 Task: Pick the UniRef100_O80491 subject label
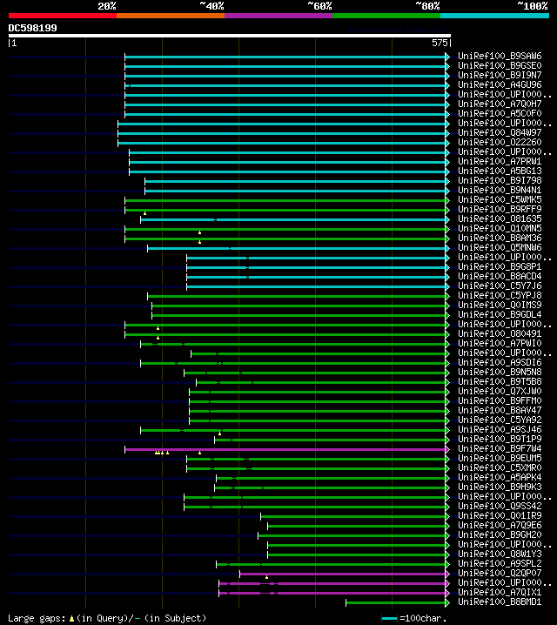[x=500, y=333]
